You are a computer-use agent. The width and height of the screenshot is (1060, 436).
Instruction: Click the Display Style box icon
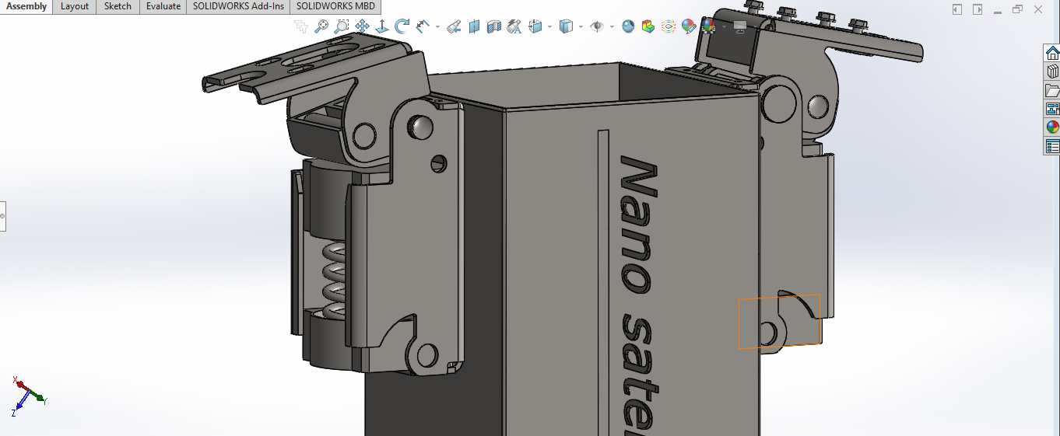[x=566, y=26]
